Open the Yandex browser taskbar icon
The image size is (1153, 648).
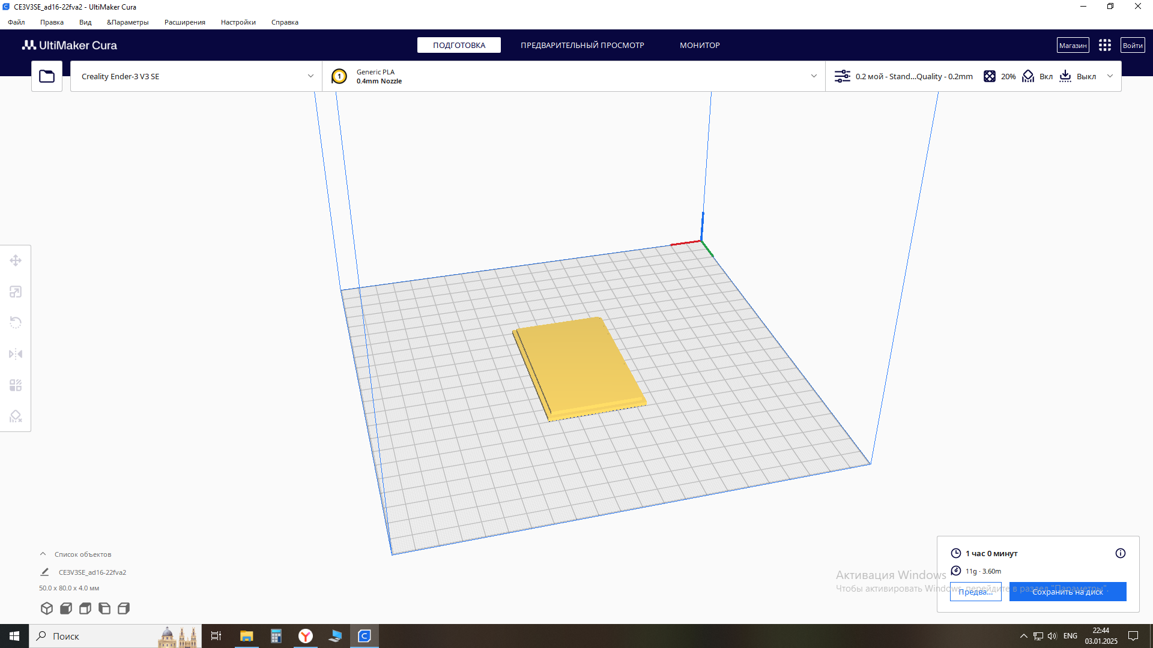306,636
